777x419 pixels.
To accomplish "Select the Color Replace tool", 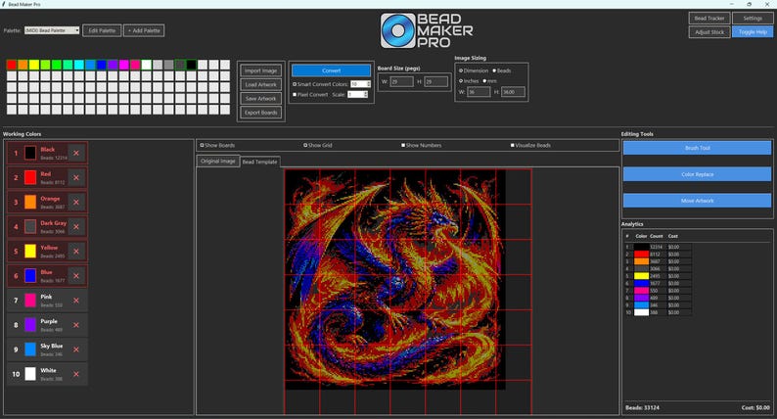I will coord(697,174).
